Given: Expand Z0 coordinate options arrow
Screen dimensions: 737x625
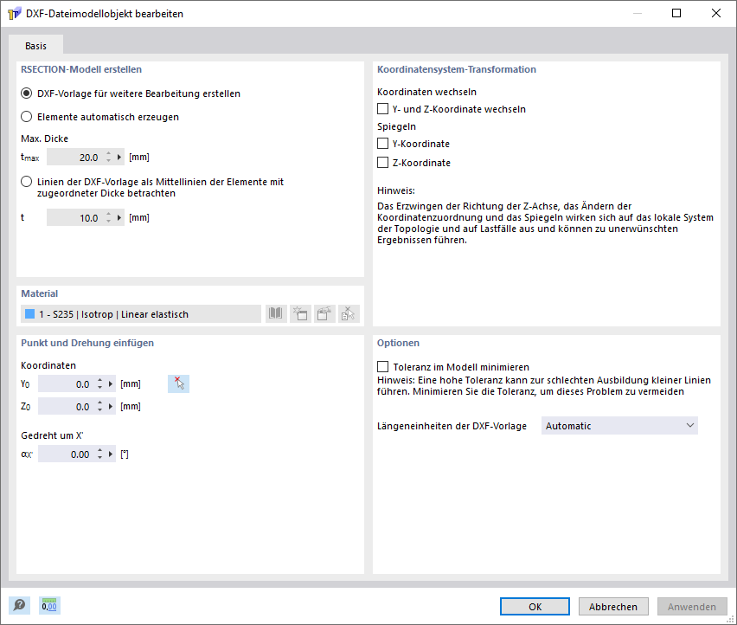Looking at the screenshot, I should (x=111, y=406).
